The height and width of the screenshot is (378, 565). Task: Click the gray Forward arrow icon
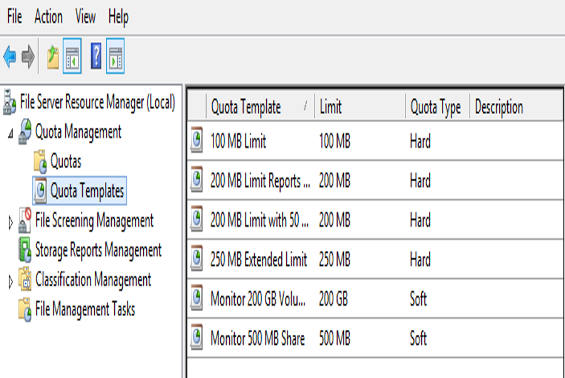point(28,56)
